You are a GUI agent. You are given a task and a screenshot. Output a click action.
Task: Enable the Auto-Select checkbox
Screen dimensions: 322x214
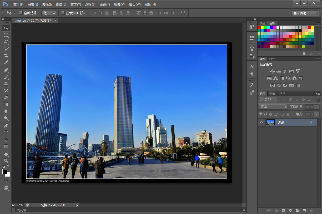click(21, 13)
